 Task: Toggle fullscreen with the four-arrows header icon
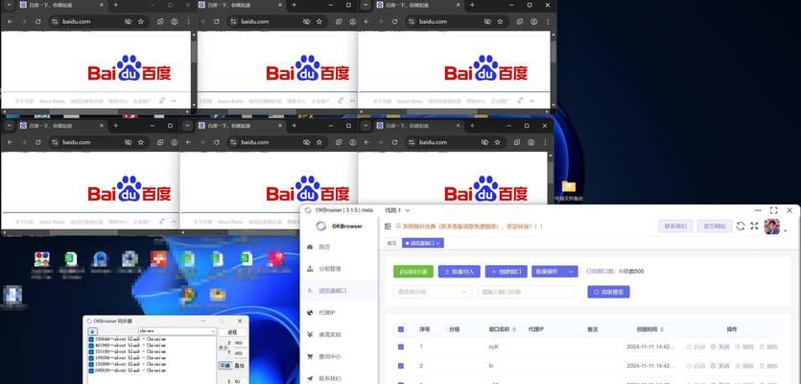[754, 226]
